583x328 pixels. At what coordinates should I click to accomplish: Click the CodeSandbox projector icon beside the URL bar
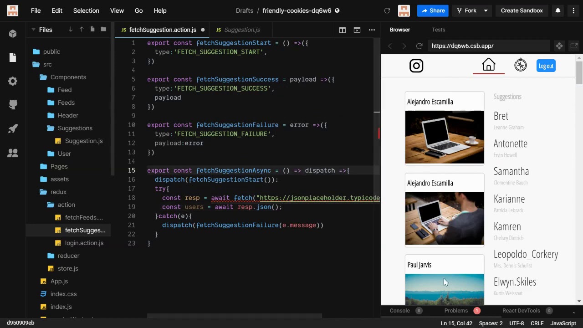(559, 46)
